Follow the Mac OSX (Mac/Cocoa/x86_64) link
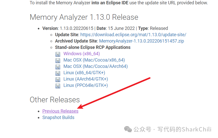Screen dimensions: 218x138 (x=94, y=60)
